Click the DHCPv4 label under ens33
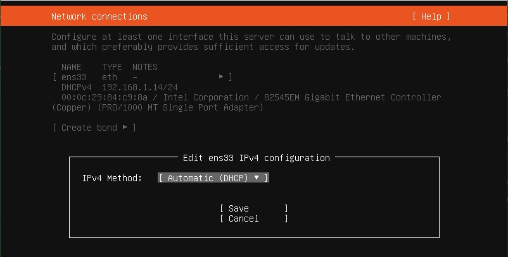The height and width of the screenshot is (257, 508). pos(77,87)
